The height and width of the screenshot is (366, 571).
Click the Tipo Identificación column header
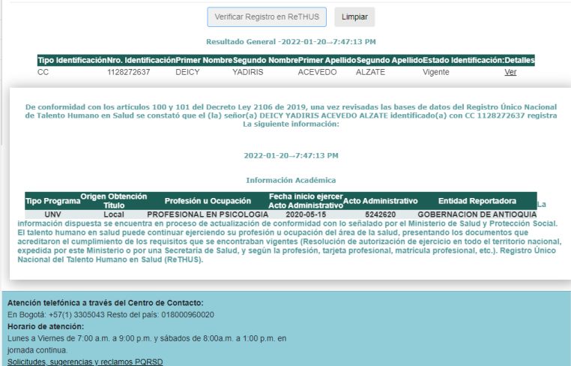[72, 60]
